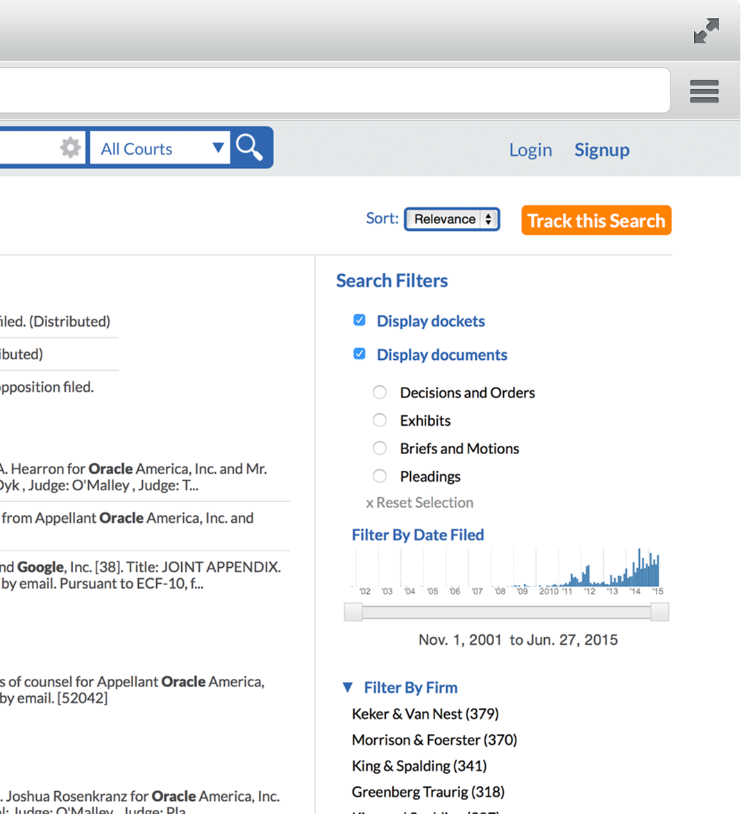Viewport: 744px width, 814px height.
Task: Select the Exhibits radio option
Action: (380, 420)
